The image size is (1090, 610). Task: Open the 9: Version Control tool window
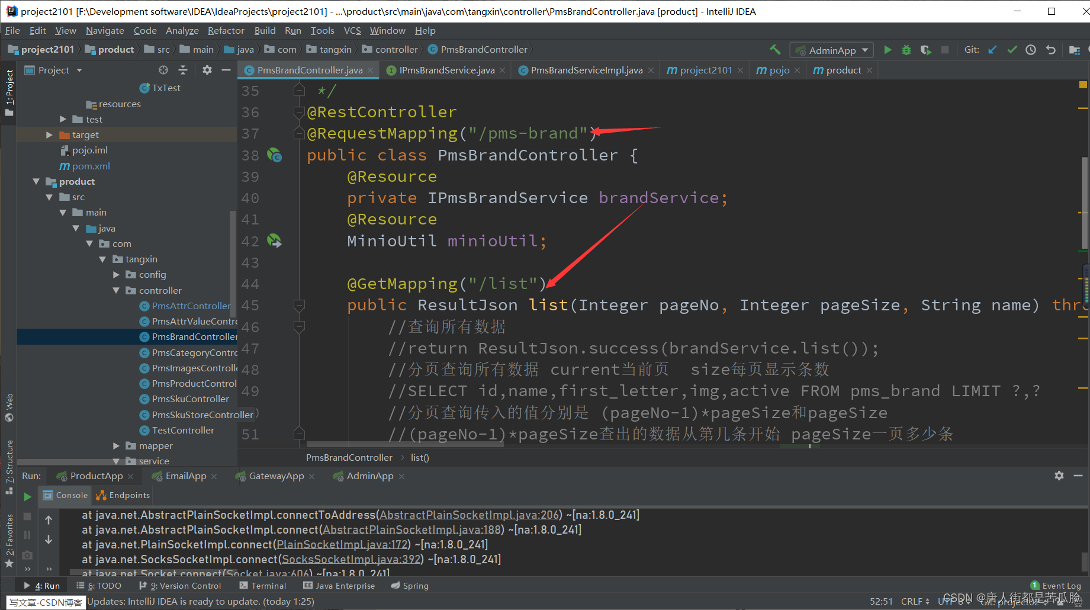pos(180,586)
